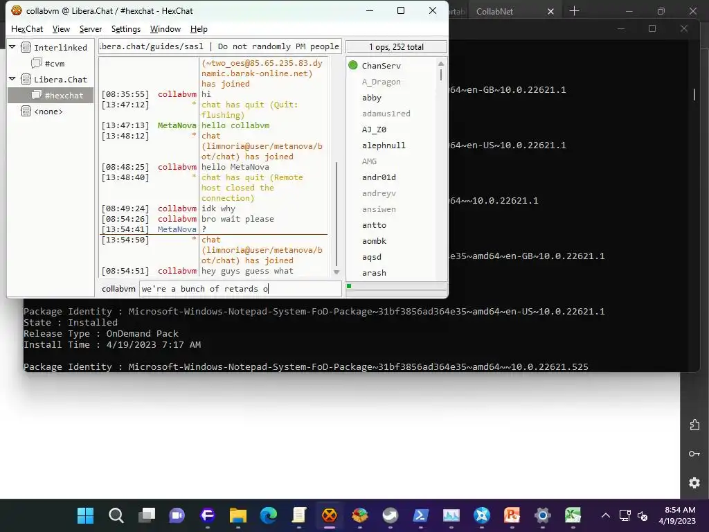709x532 pixels.
Task: Open the Help menu
Action: pyautogui.click(x=199, y=29)
